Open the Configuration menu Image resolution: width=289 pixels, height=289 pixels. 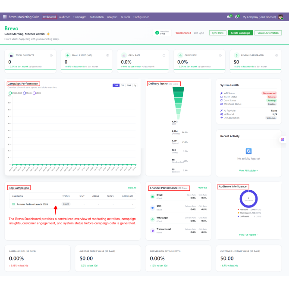point(141,17)
